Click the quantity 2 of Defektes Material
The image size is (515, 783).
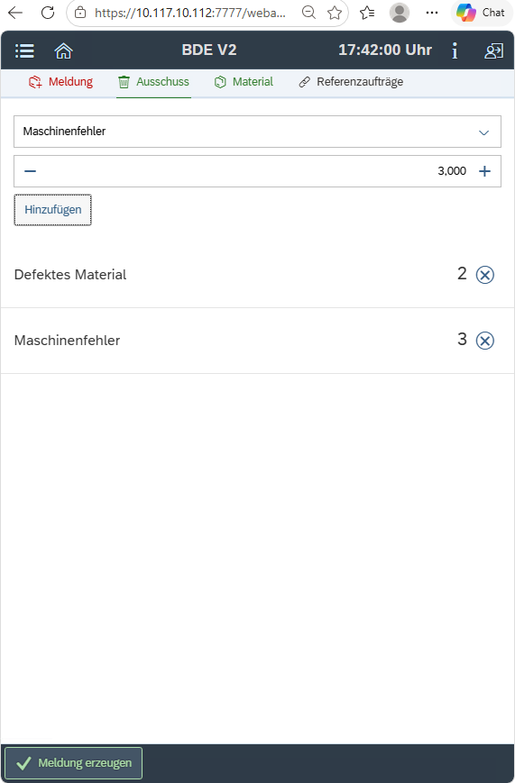pos(462,274)
